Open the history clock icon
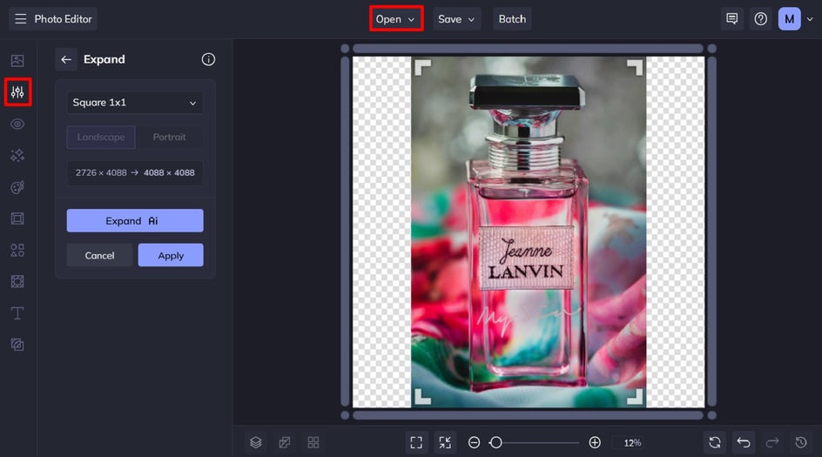The height and width of the screenshot is (457, 822). click(800, 442)
